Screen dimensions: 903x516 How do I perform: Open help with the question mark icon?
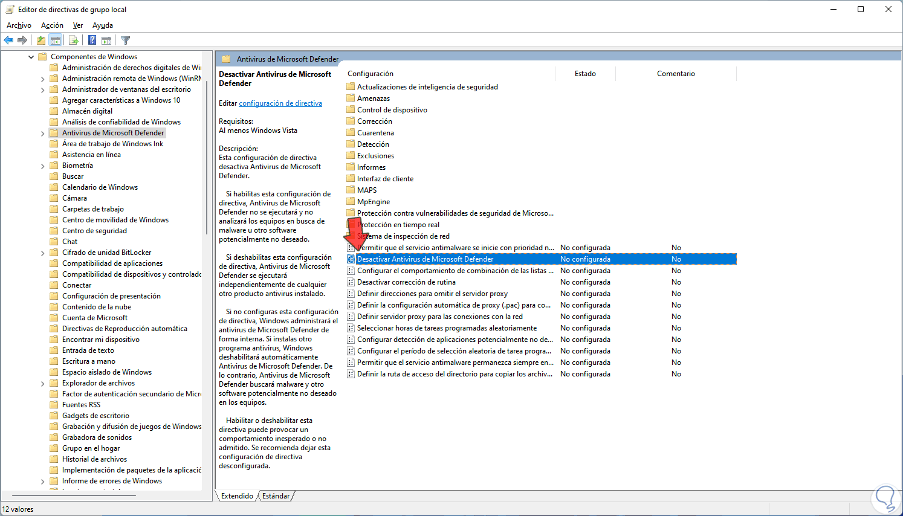click(x=92, y=40)
